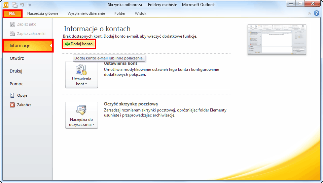
Task: Open Opcje settings entry
Action: coord(19,95)
